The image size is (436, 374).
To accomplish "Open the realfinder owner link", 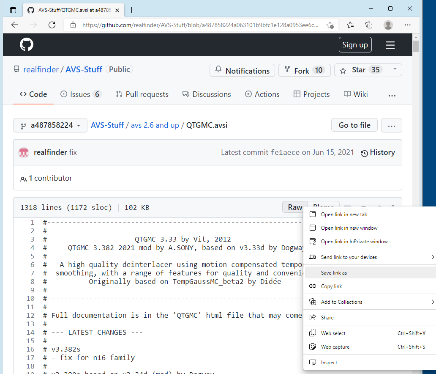I will 41,70.
